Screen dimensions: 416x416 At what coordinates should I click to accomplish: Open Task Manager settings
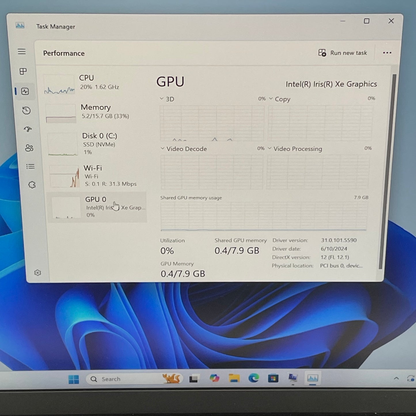click(x=38, y=272)
